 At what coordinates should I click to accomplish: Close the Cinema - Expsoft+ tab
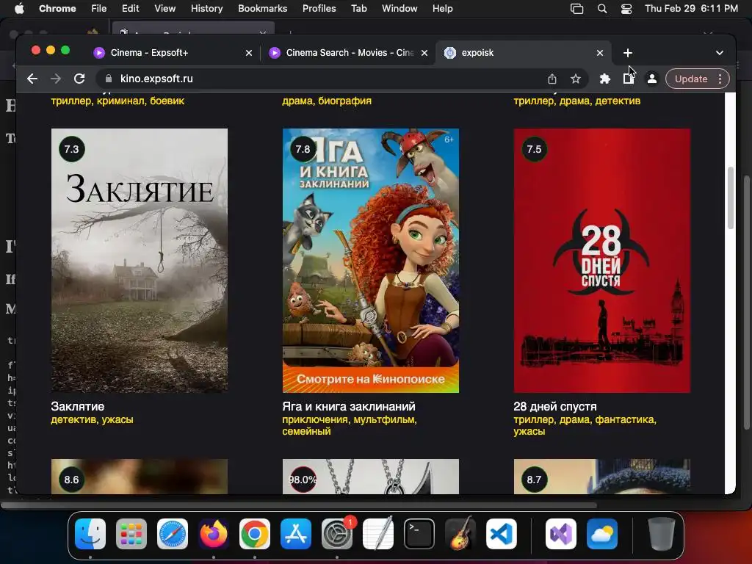pos(248,53)
